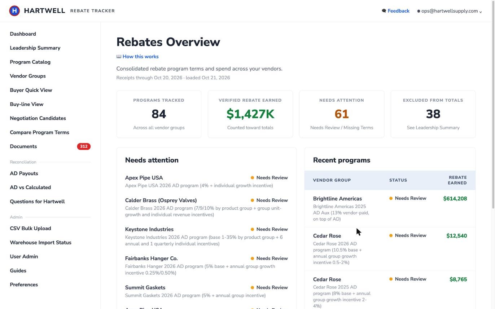495x309 pixels.
Task: Click Brightline Americas in Recent programs
Action: click(x=337, y=199)
